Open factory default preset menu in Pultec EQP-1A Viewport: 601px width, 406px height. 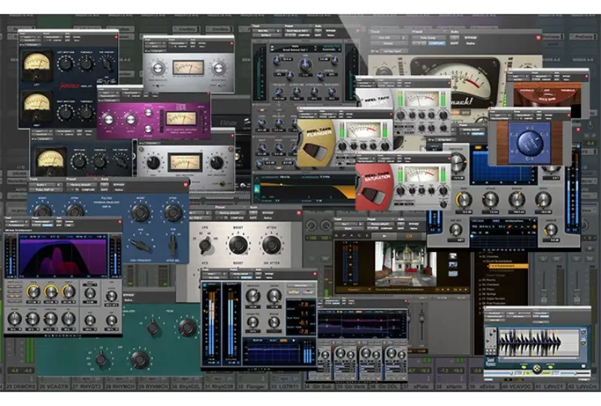click(81, 185)
